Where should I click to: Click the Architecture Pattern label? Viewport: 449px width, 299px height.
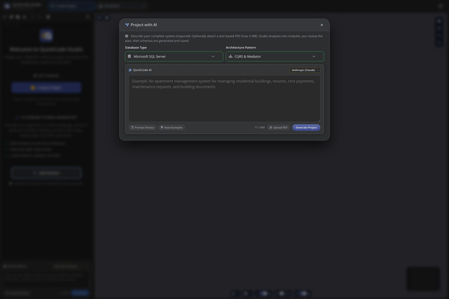[x=241, y=48]
